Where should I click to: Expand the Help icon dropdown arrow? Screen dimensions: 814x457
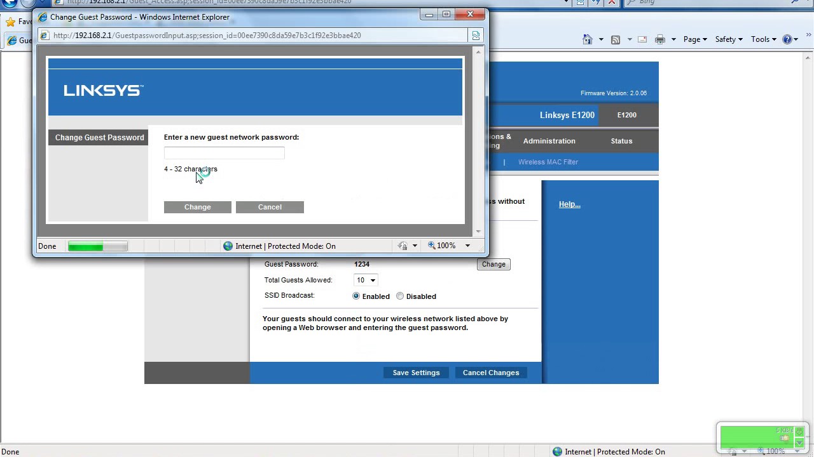pyautogui.click(x=796, y=39)
